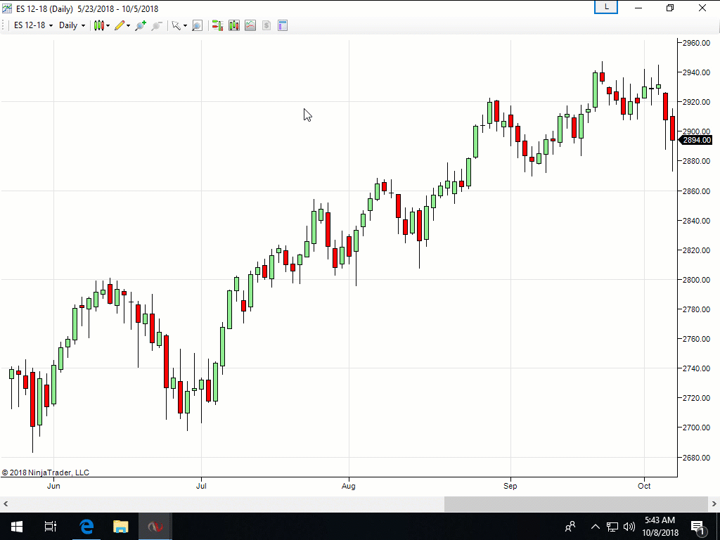Viewport: 720px width, 540px height.
Task: Click the 2894.00 current price marker
Action: point(695,140)
